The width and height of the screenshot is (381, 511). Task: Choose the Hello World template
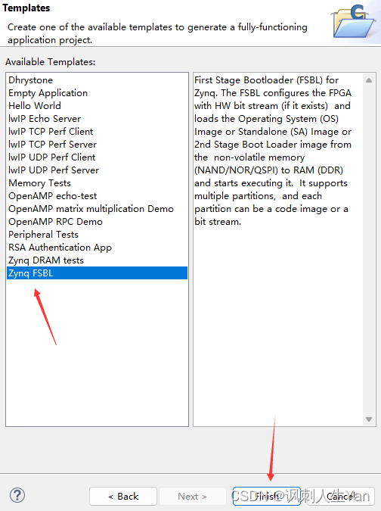coord(97,106)
